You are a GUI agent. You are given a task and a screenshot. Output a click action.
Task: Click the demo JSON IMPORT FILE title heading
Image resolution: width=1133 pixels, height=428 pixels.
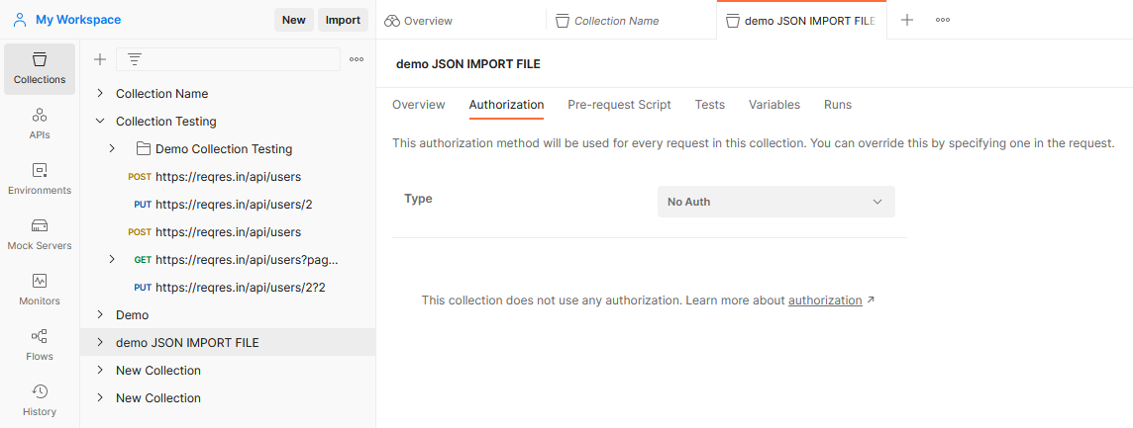(468, 63)
